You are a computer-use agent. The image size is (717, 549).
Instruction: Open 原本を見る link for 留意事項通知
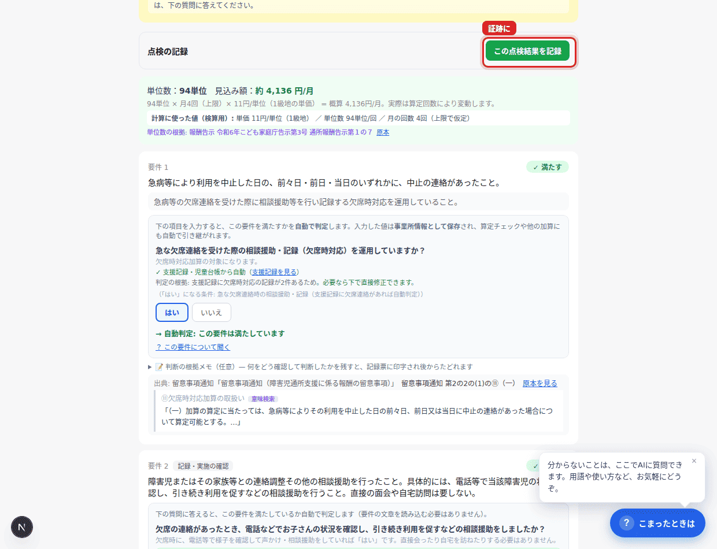[540, 384]
